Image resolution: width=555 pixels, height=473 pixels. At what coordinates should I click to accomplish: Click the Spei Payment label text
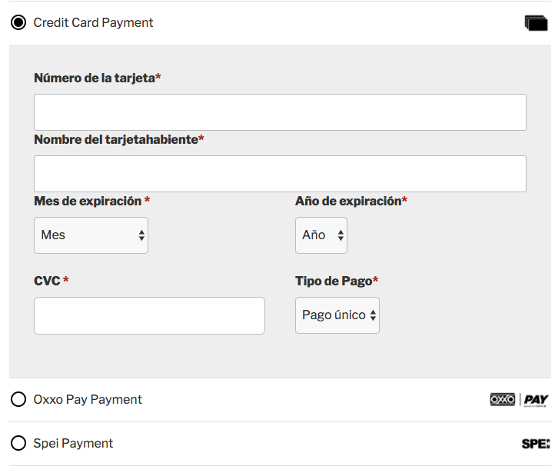pyautogui.click(x=73, y=443)
